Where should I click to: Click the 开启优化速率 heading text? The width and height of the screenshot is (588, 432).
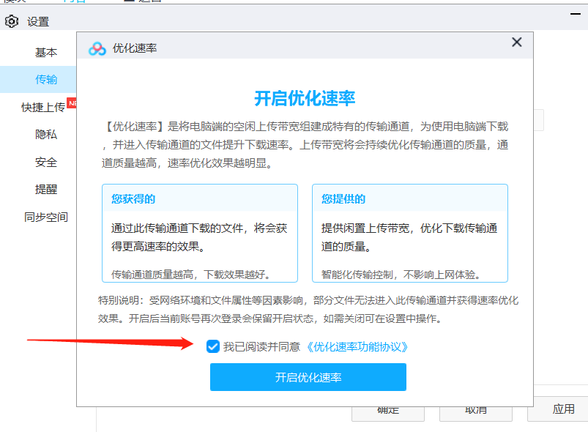pyautogui.click(x=305, y=99)
